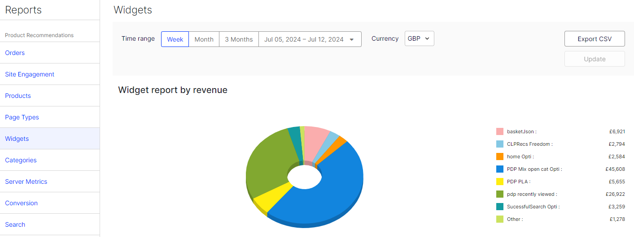634x237 pixels.
Task: Click the orange home Opti legend swatch
Action: tap(499, 157)
